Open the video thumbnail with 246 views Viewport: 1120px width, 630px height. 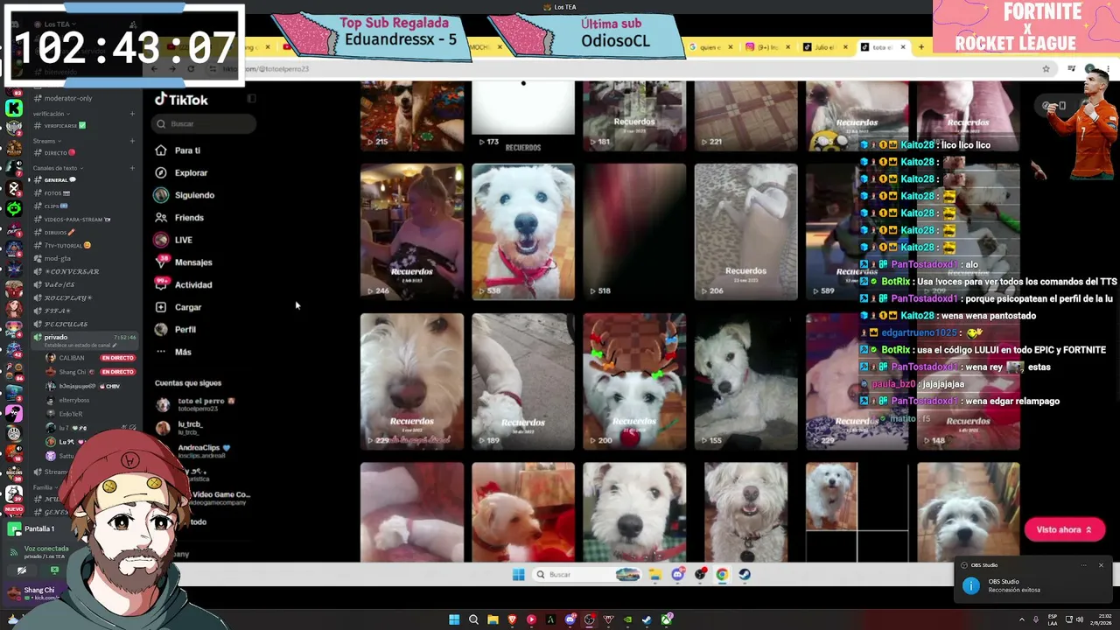[x=412, y=232]
